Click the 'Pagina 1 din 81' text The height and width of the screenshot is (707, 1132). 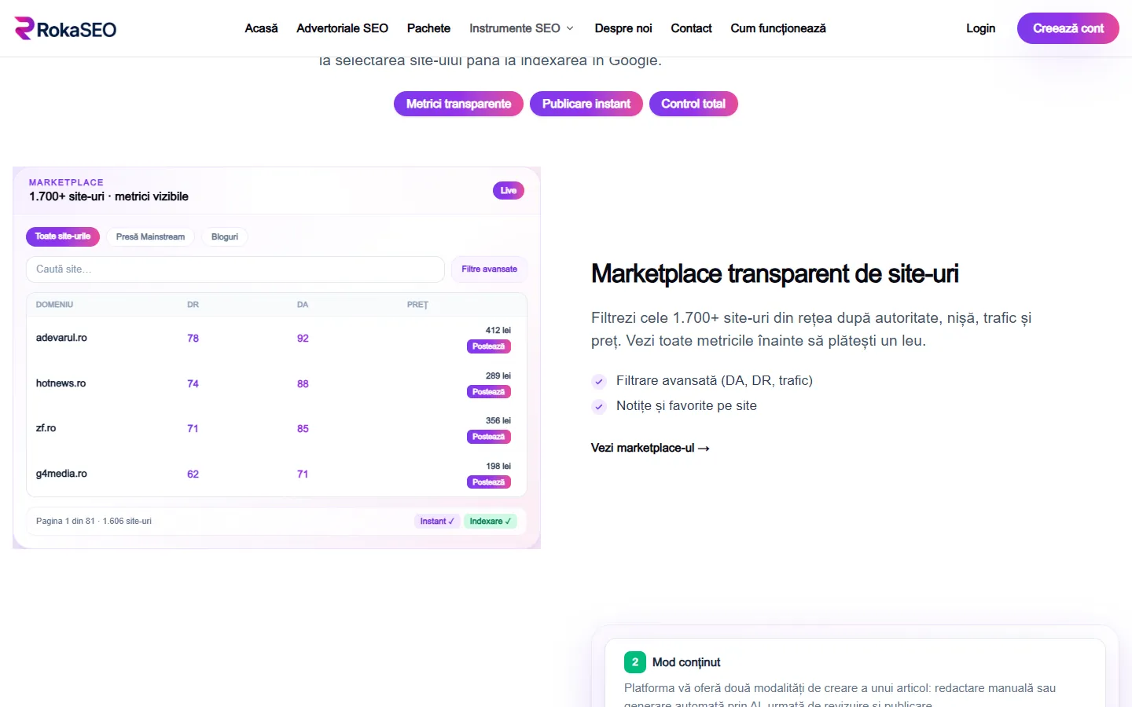pos(65,522)
